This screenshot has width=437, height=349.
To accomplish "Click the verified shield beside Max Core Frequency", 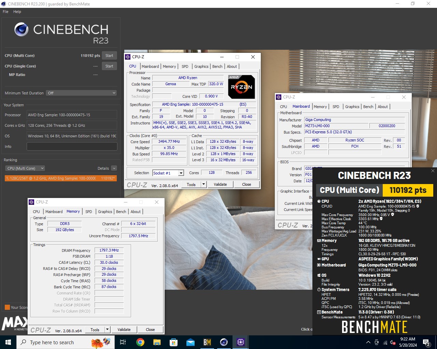I will pyautogui.click(x=393, y=215).
